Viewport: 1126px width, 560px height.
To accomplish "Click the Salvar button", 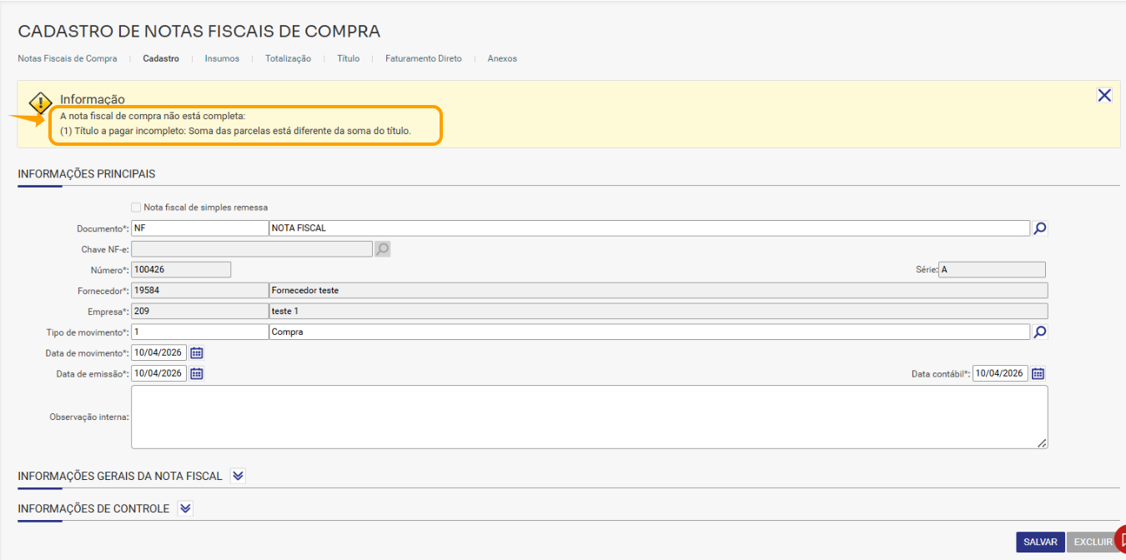I will pos(1040,542).
